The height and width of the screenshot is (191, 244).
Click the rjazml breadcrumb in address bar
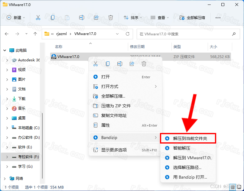(61, 34)
